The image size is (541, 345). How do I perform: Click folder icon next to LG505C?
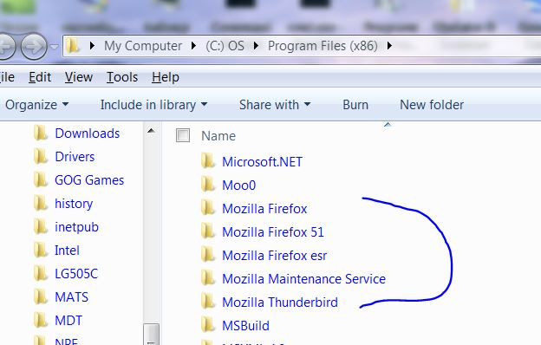(x=41, y=273)
